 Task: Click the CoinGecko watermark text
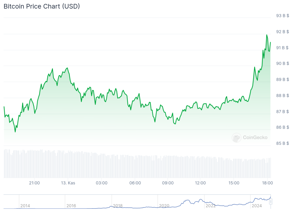[255, 138]
